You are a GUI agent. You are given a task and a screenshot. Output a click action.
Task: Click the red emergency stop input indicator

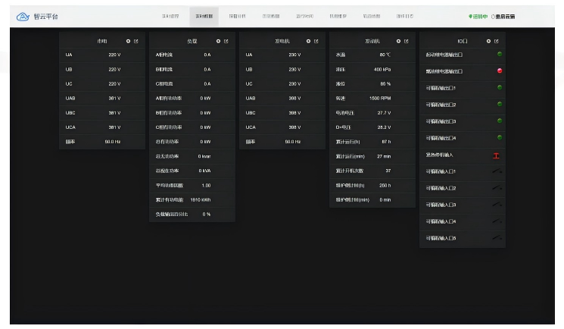coord(497,155)
